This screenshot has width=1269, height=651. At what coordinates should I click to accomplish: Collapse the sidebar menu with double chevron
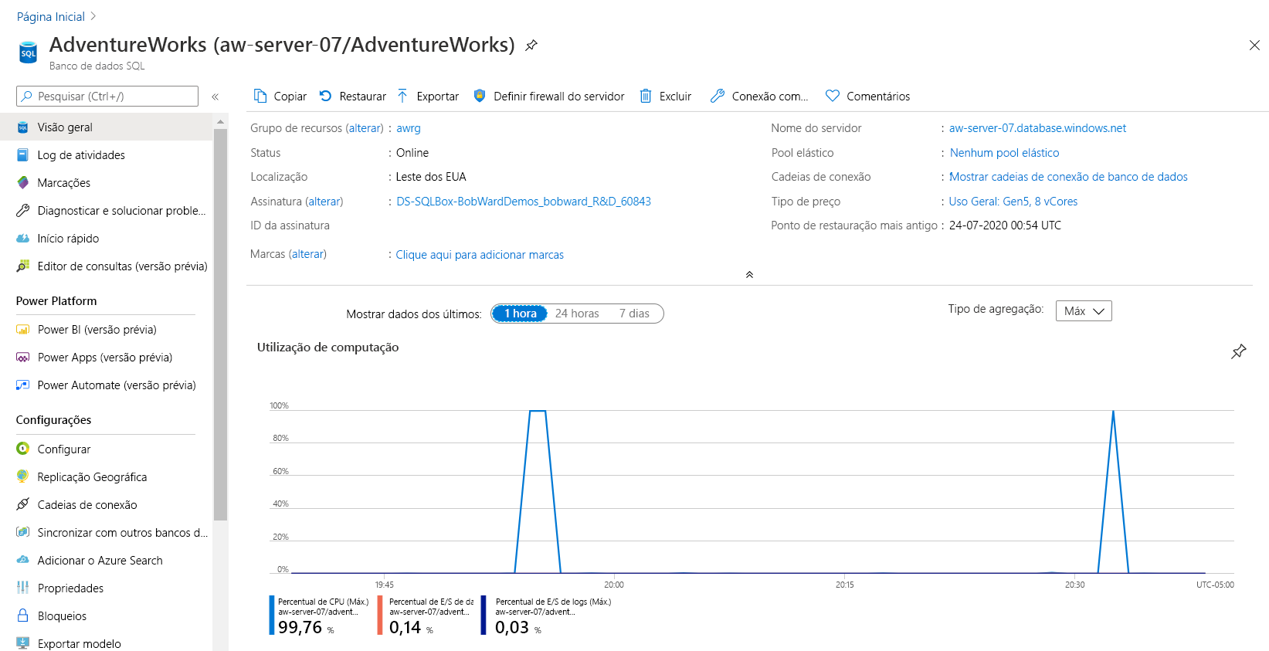(215, 97)
